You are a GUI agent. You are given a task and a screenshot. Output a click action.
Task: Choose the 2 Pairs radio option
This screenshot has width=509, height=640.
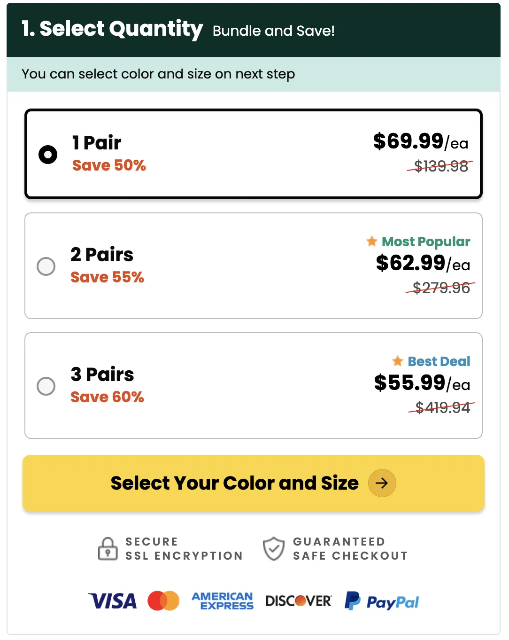coord(46,266)
